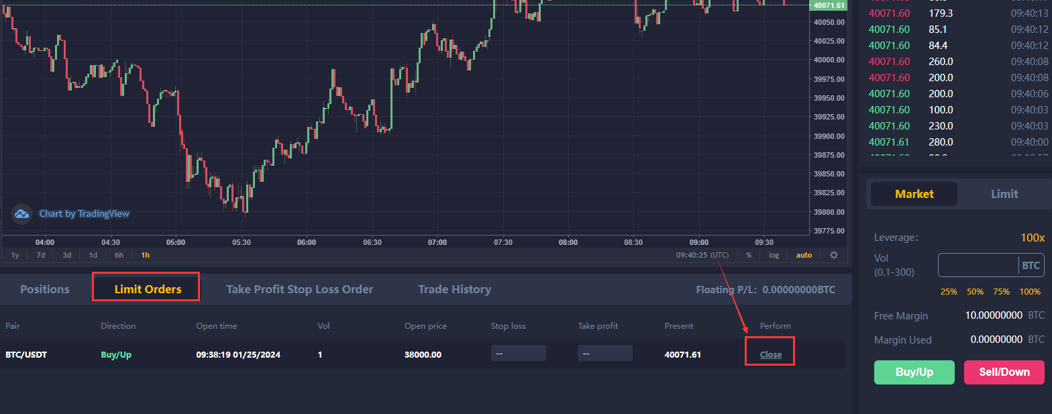This screenshot has height=414, width=1052.
Task: Toggle auto scale on chart
Action: point(804,255)
